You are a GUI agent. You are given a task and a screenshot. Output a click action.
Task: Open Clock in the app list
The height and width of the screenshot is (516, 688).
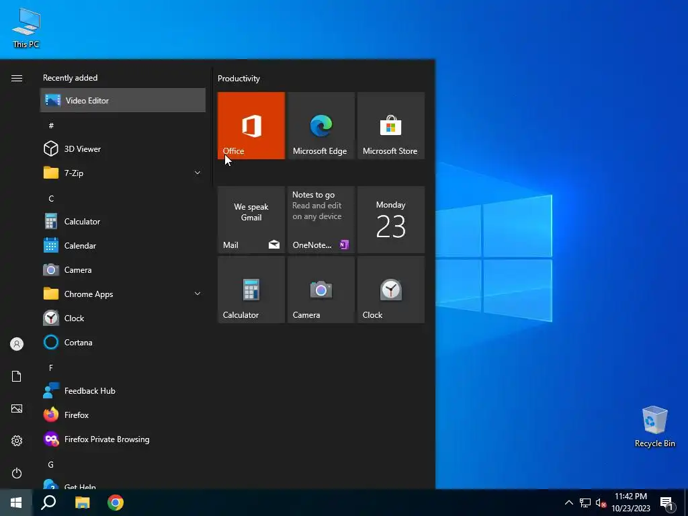coord(123,318)
